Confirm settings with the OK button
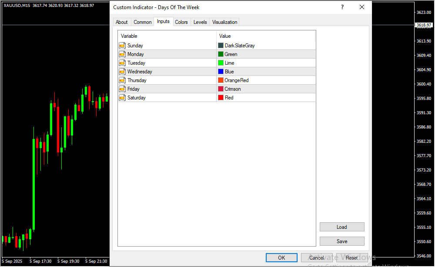The height and width of the screenshot is (267, 435). coord(281,258)
